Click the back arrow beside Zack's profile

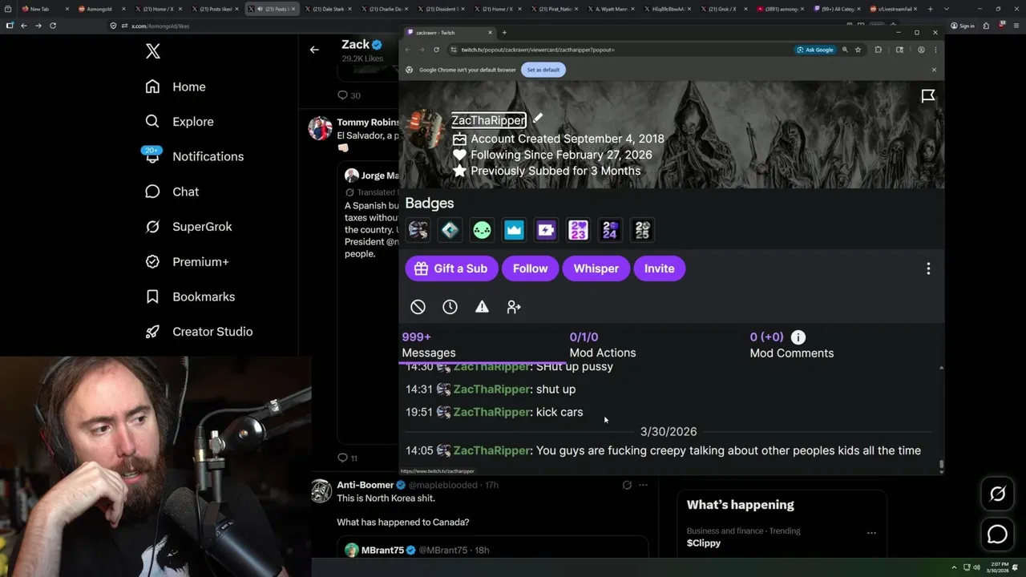(x=314, y=50)
